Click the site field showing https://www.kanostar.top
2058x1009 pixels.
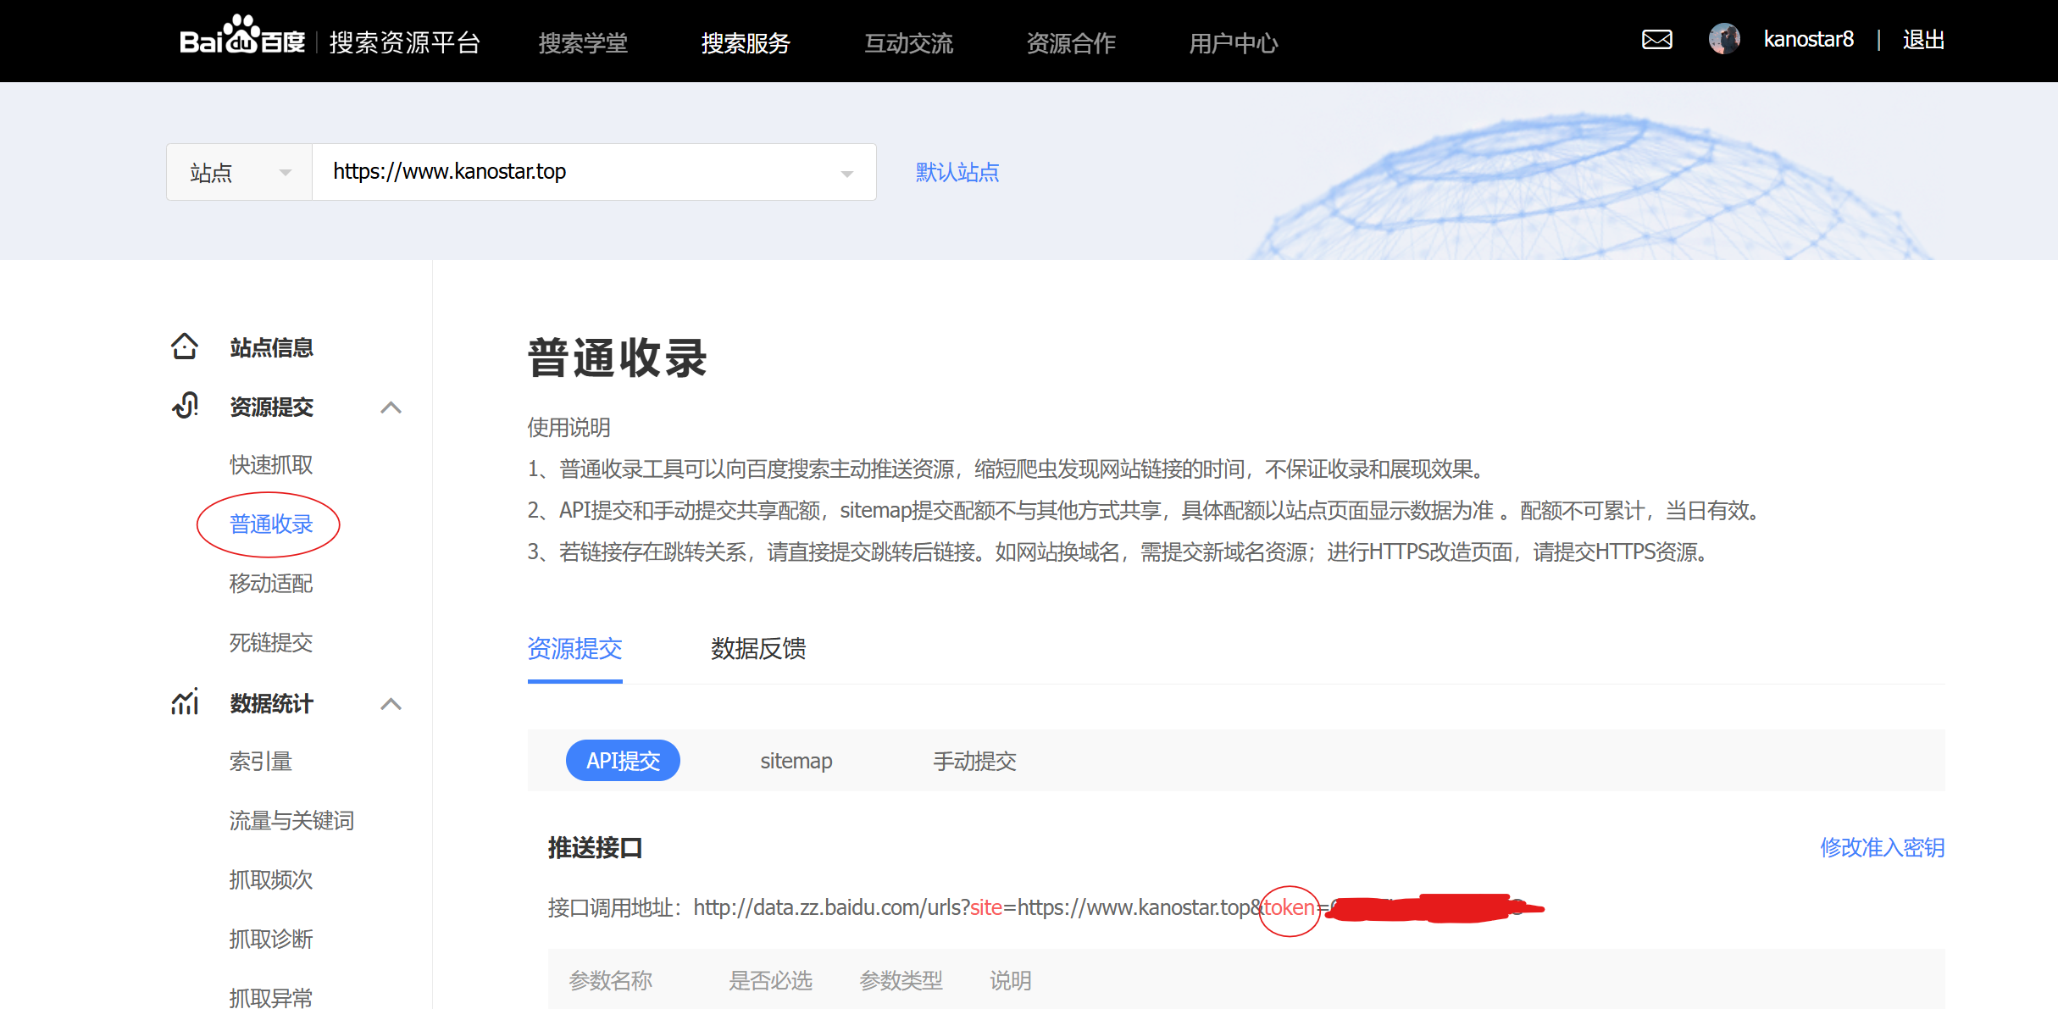coord(594,172)
